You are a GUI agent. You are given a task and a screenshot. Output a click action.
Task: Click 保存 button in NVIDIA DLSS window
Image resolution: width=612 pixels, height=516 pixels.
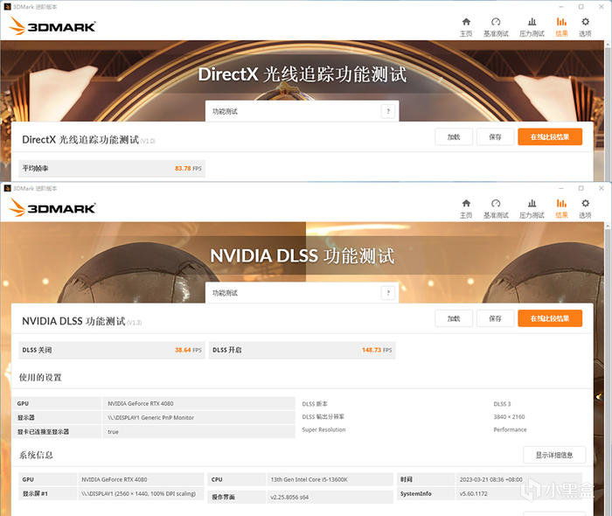pyautogui.click(x=495, y=318)
